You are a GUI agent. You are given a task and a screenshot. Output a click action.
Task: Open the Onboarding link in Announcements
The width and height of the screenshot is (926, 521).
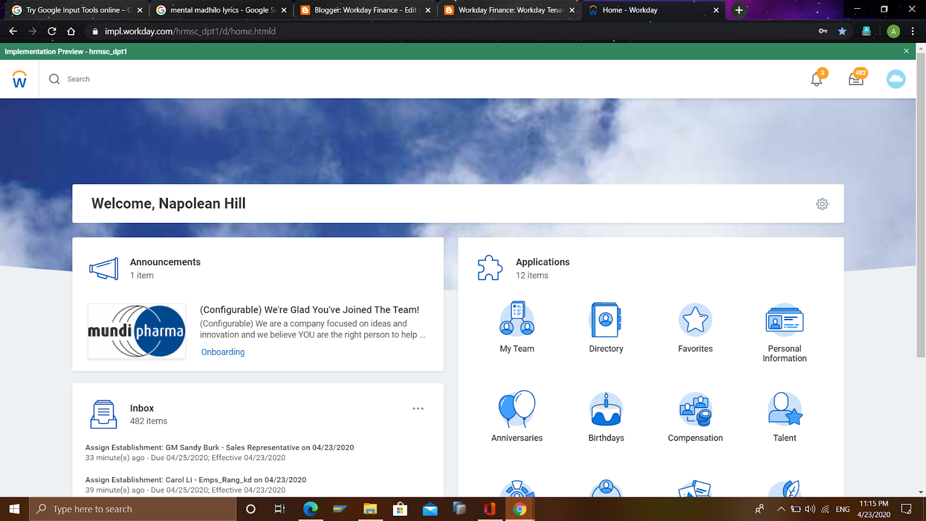pos(222,351)
